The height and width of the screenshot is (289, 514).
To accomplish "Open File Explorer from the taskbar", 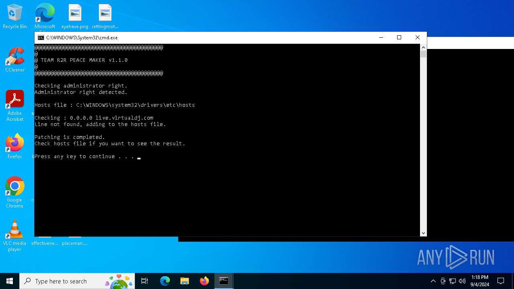I will click(x=185, y=281).
